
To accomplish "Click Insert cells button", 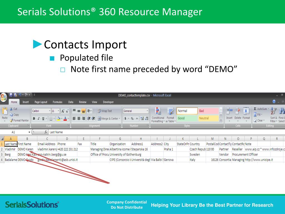I will pyautogui.click(x=229, y=115).
